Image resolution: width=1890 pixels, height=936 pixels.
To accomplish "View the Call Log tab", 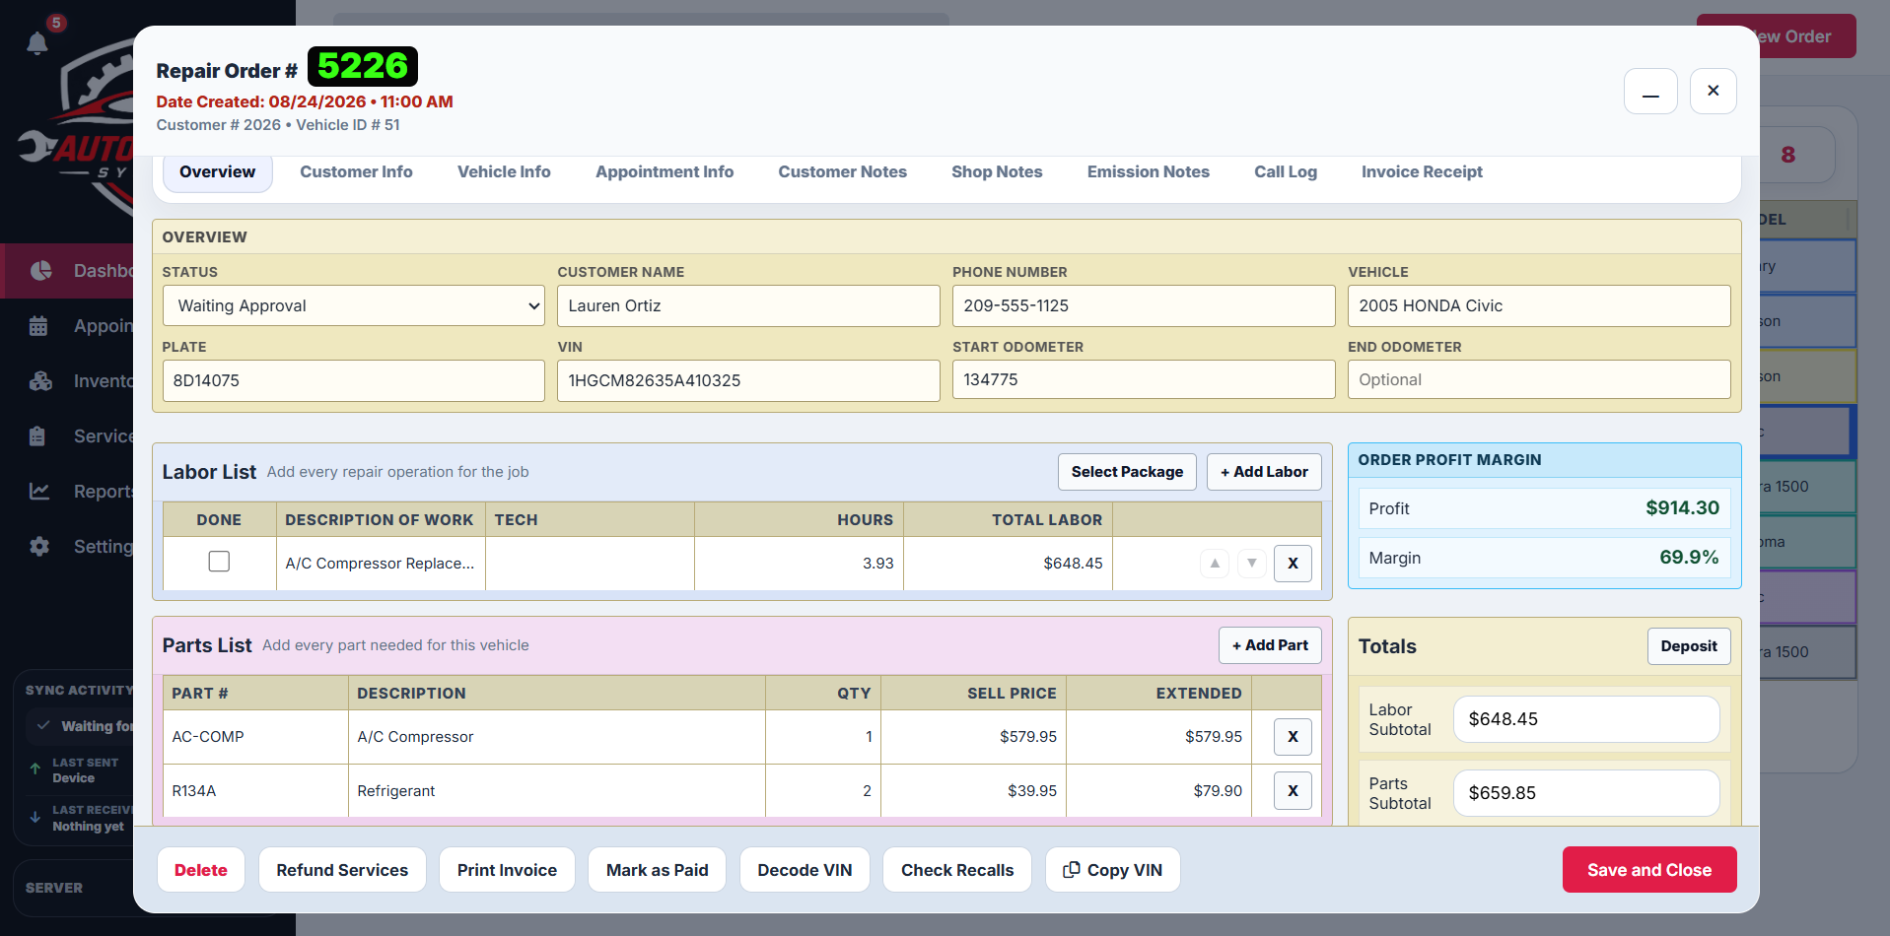I will (x=1286, y=172).
